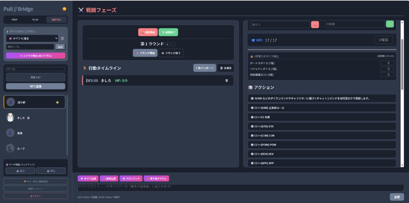Click the 贈り物アイテム button

[x=156, y=179]
